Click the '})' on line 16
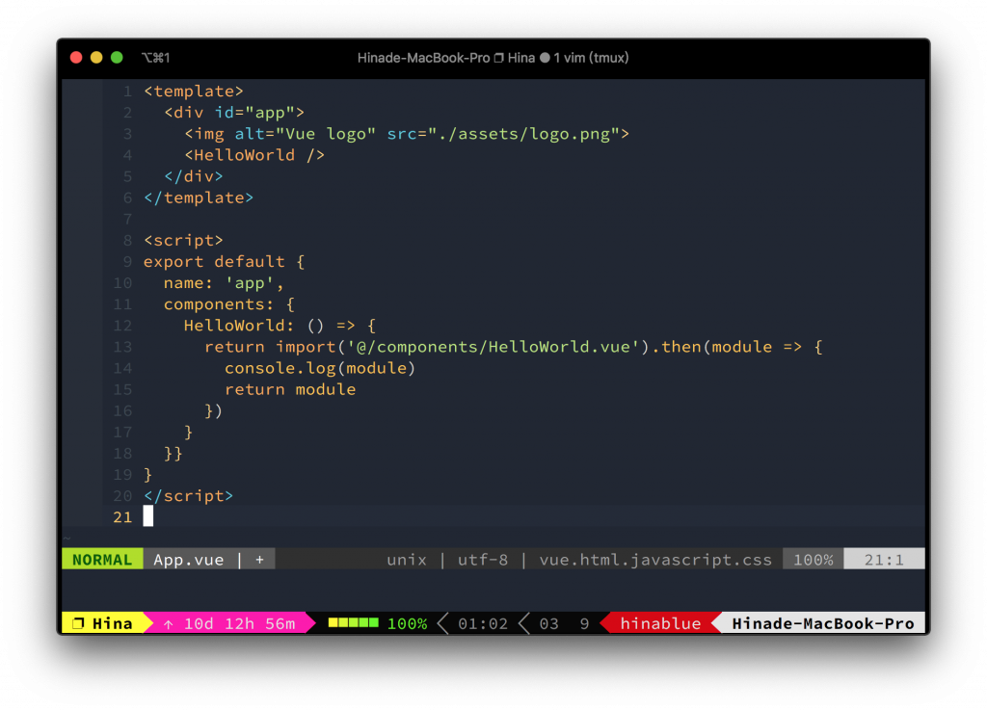This screenshot has width=987, height=710. [213, 410]
